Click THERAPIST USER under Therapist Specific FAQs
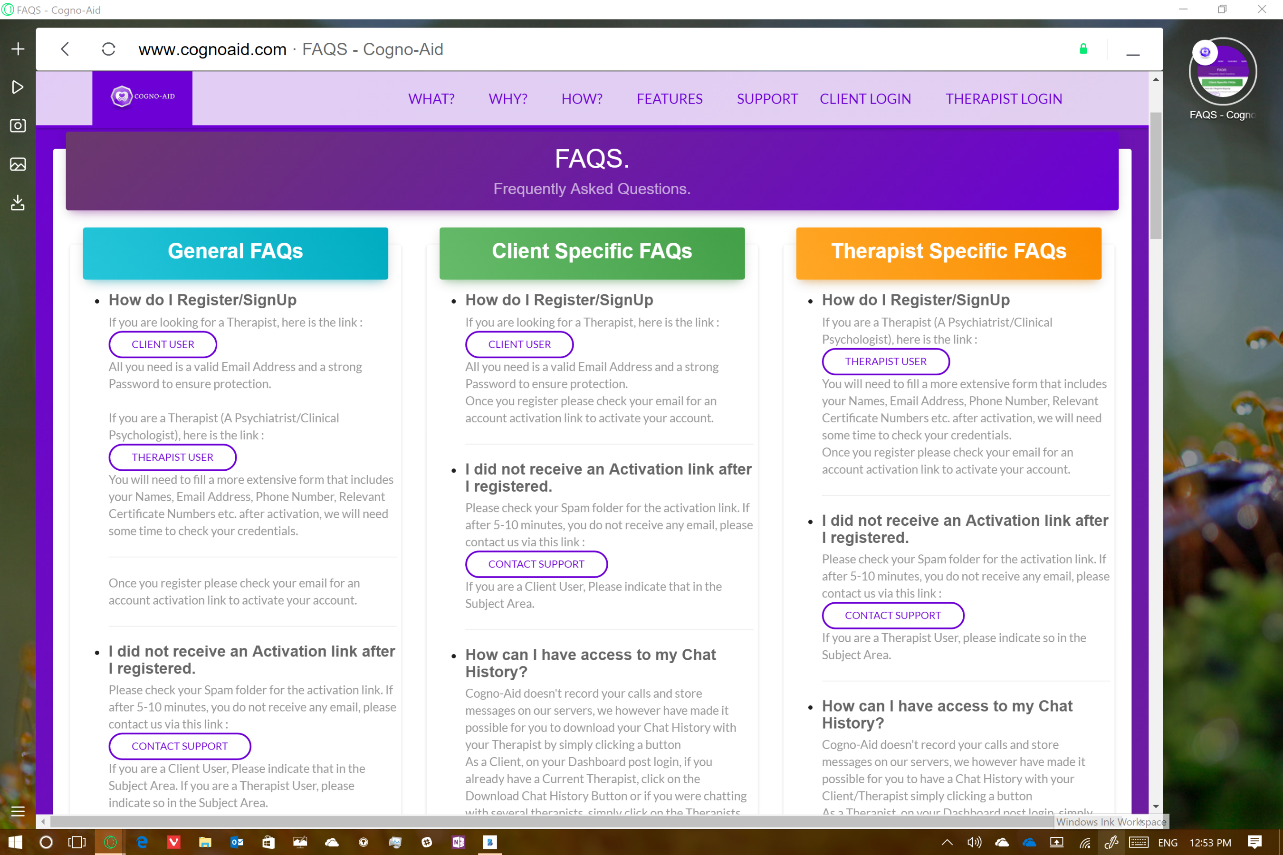 pos(885,361)
